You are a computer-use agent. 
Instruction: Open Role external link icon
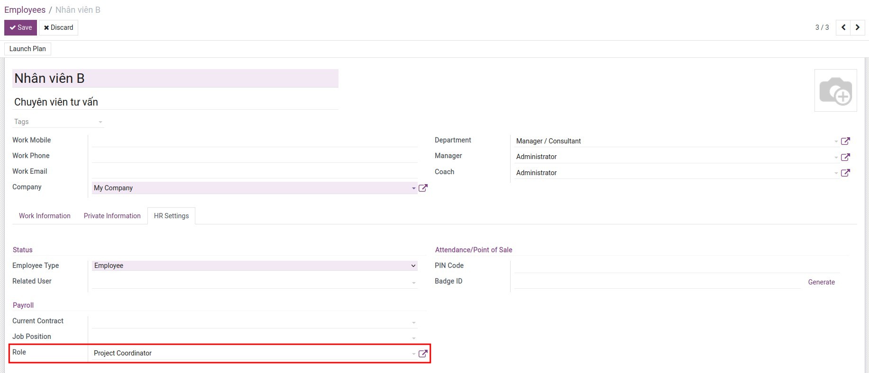pyautogui.click(x=423, y=354)
